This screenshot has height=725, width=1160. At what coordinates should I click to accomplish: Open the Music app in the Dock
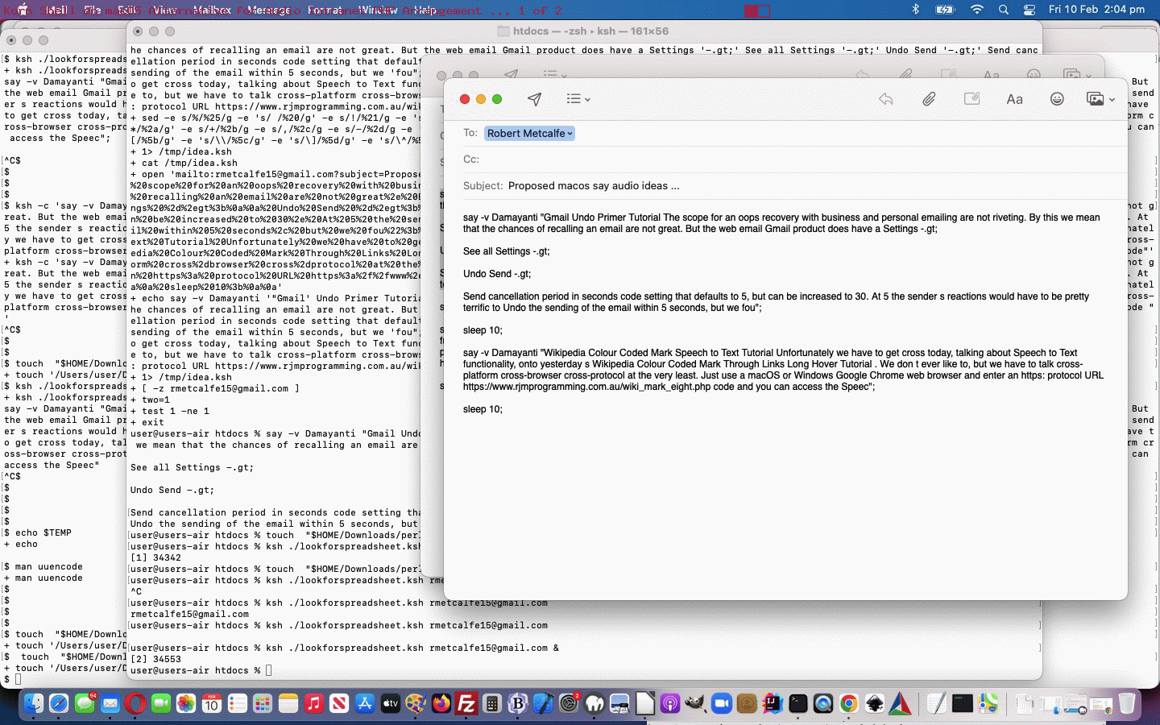(314, 703)
